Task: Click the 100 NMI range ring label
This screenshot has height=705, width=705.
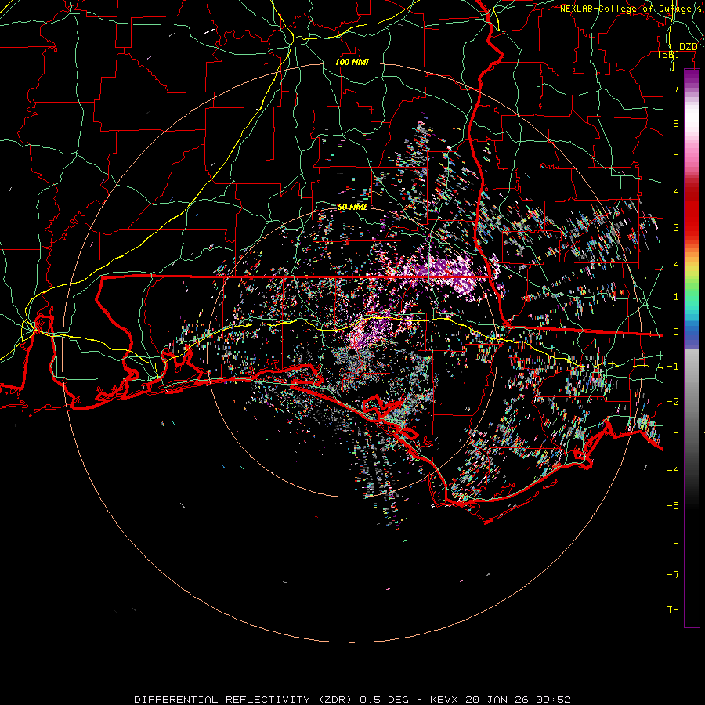Action: [352, 62]
